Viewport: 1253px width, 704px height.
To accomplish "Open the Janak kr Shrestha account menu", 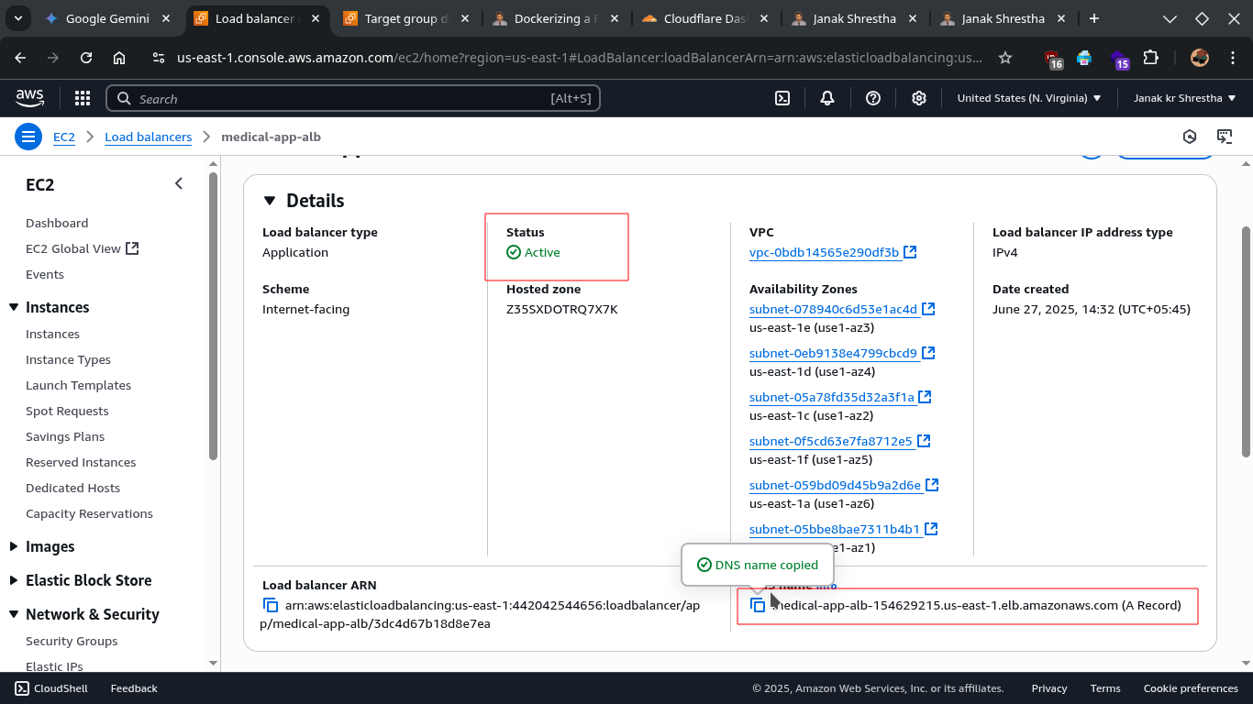I will click(1184, 98).
